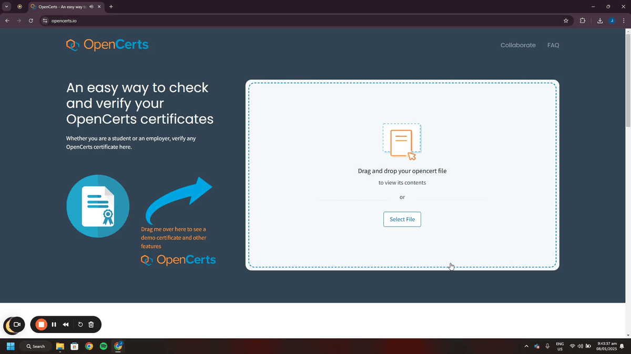Bookmark this page with the star icon
Image resolution: width=631 pixels, height=354 pixels.
(566, 21)
